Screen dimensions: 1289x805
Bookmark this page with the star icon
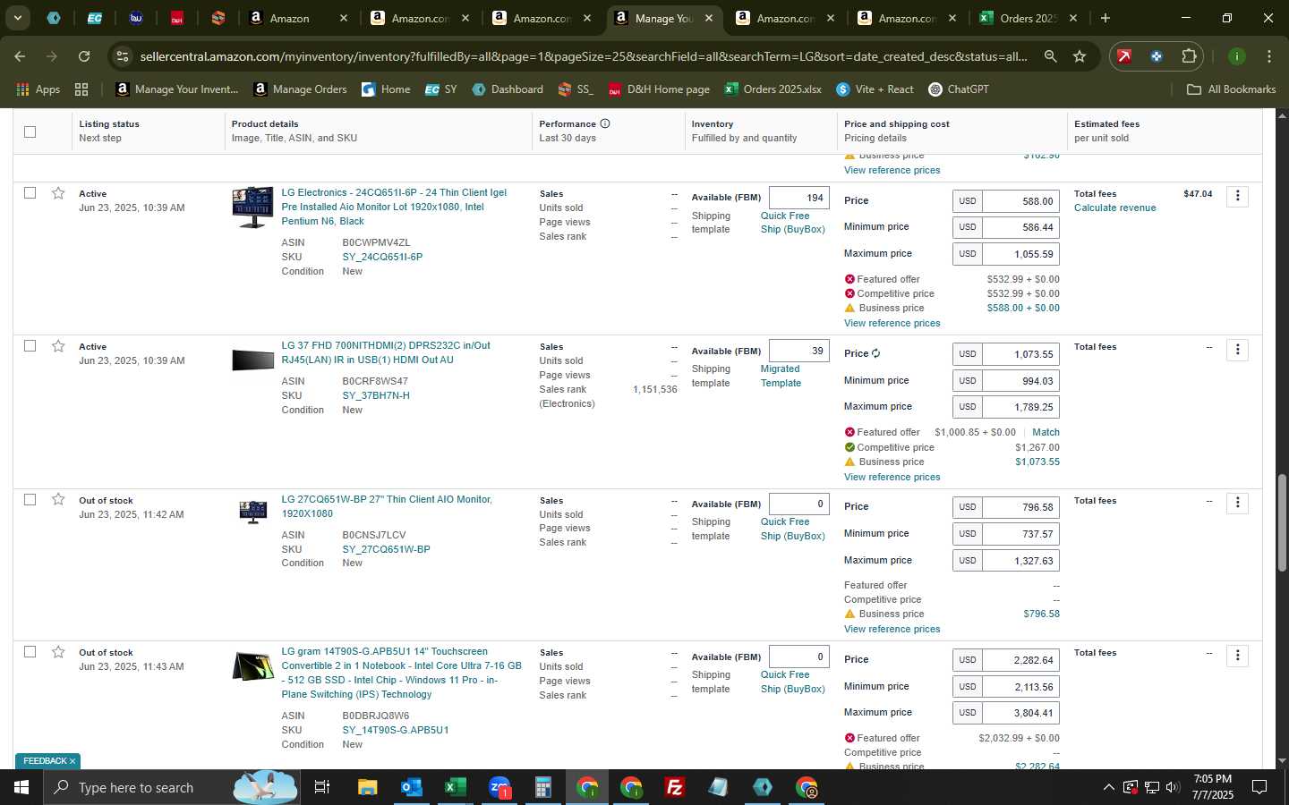pyautogui.click(x=1080, y=56)
